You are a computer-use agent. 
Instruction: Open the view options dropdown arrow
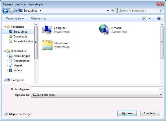coord(149,19)
